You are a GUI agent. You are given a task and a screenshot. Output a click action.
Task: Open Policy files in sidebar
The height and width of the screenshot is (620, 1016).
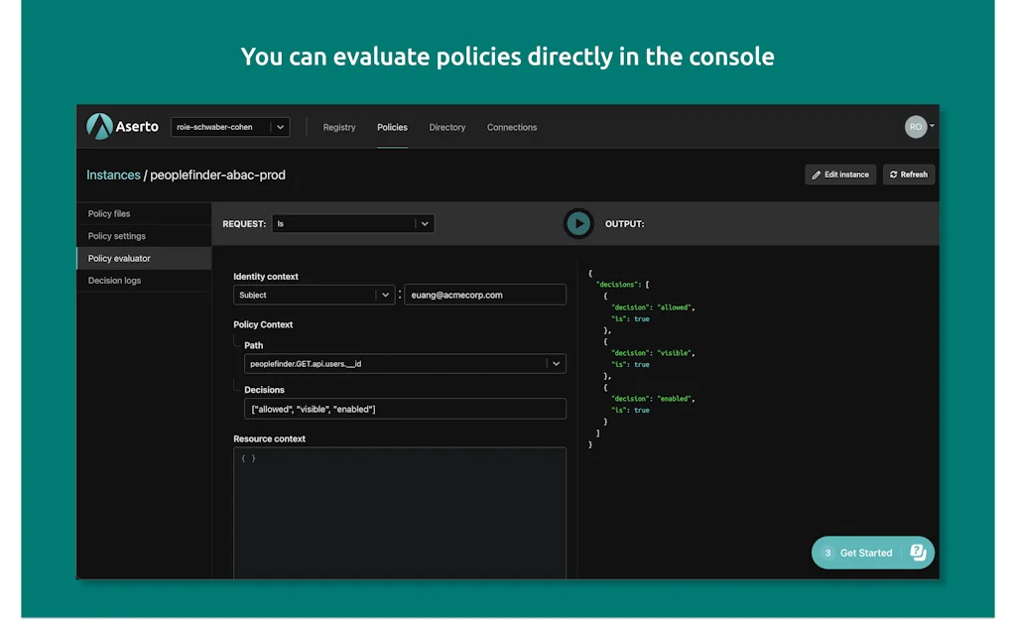(109, 214)
